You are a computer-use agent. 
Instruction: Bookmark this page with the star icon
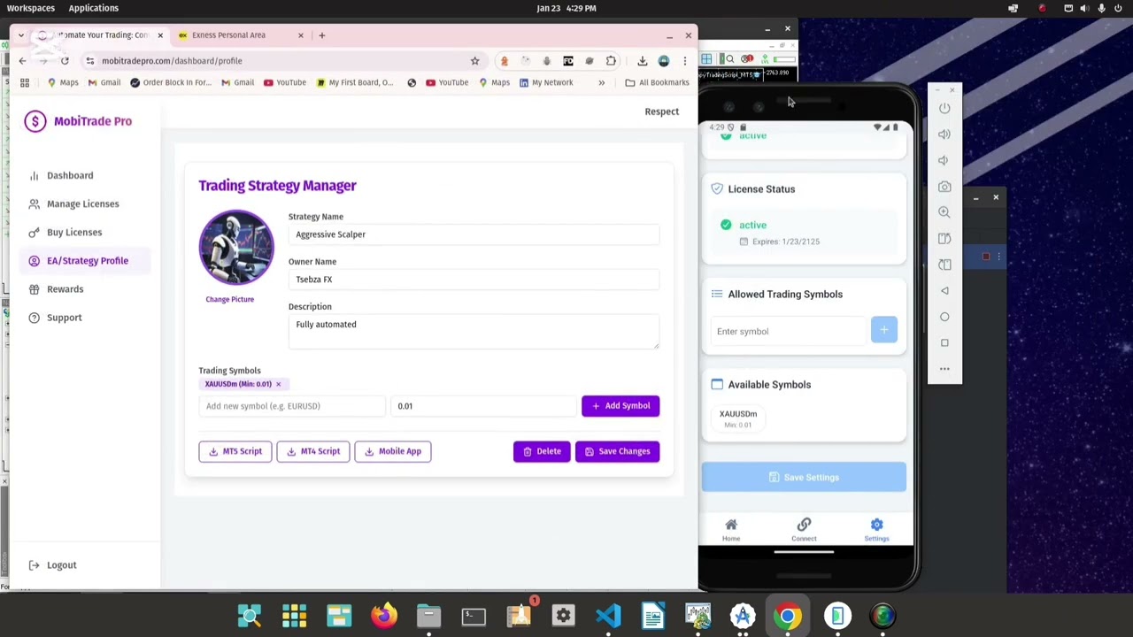point(475,61)
